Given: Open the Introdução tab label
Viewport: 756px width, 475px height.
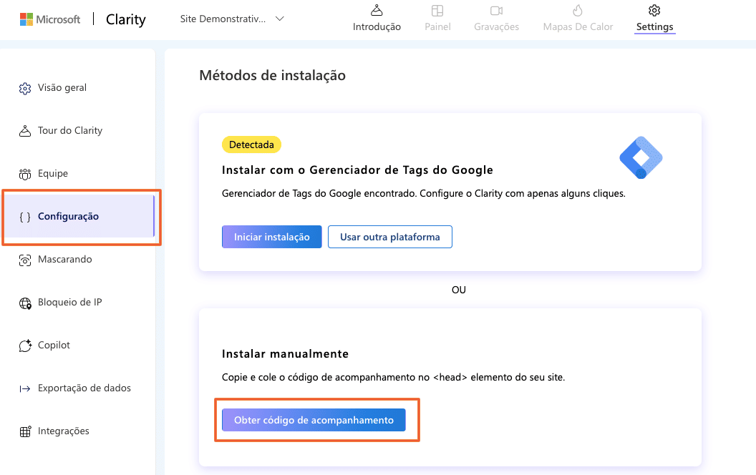Looking at the screenshot, I should 377,27.
